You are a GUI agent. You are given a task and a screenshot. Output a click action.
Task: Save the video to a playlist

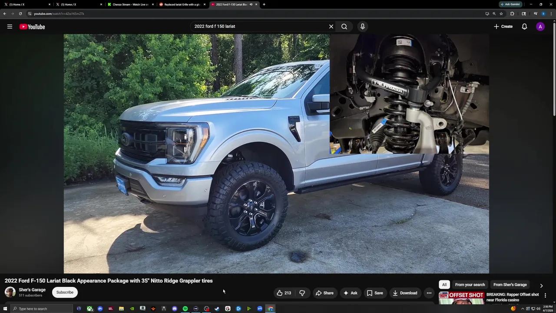coord(375,293)
